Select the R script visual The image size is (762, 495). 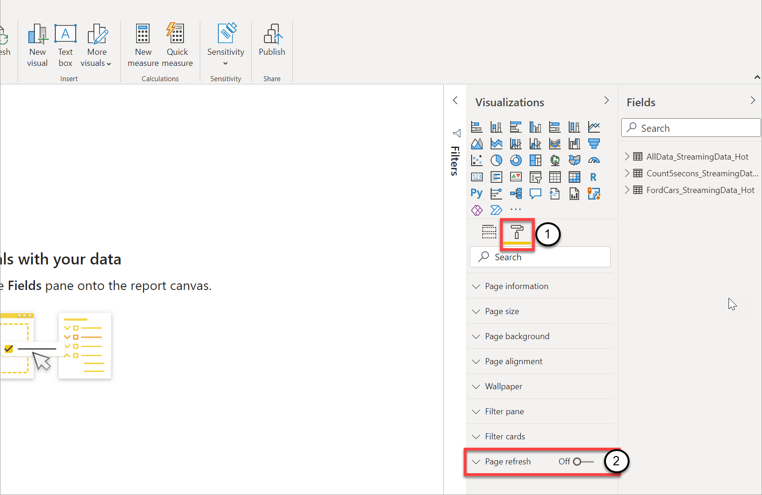[x=594, y=177]
